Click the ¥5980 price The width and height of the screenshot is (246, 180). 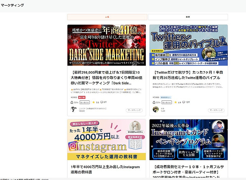tap(156, 98)
